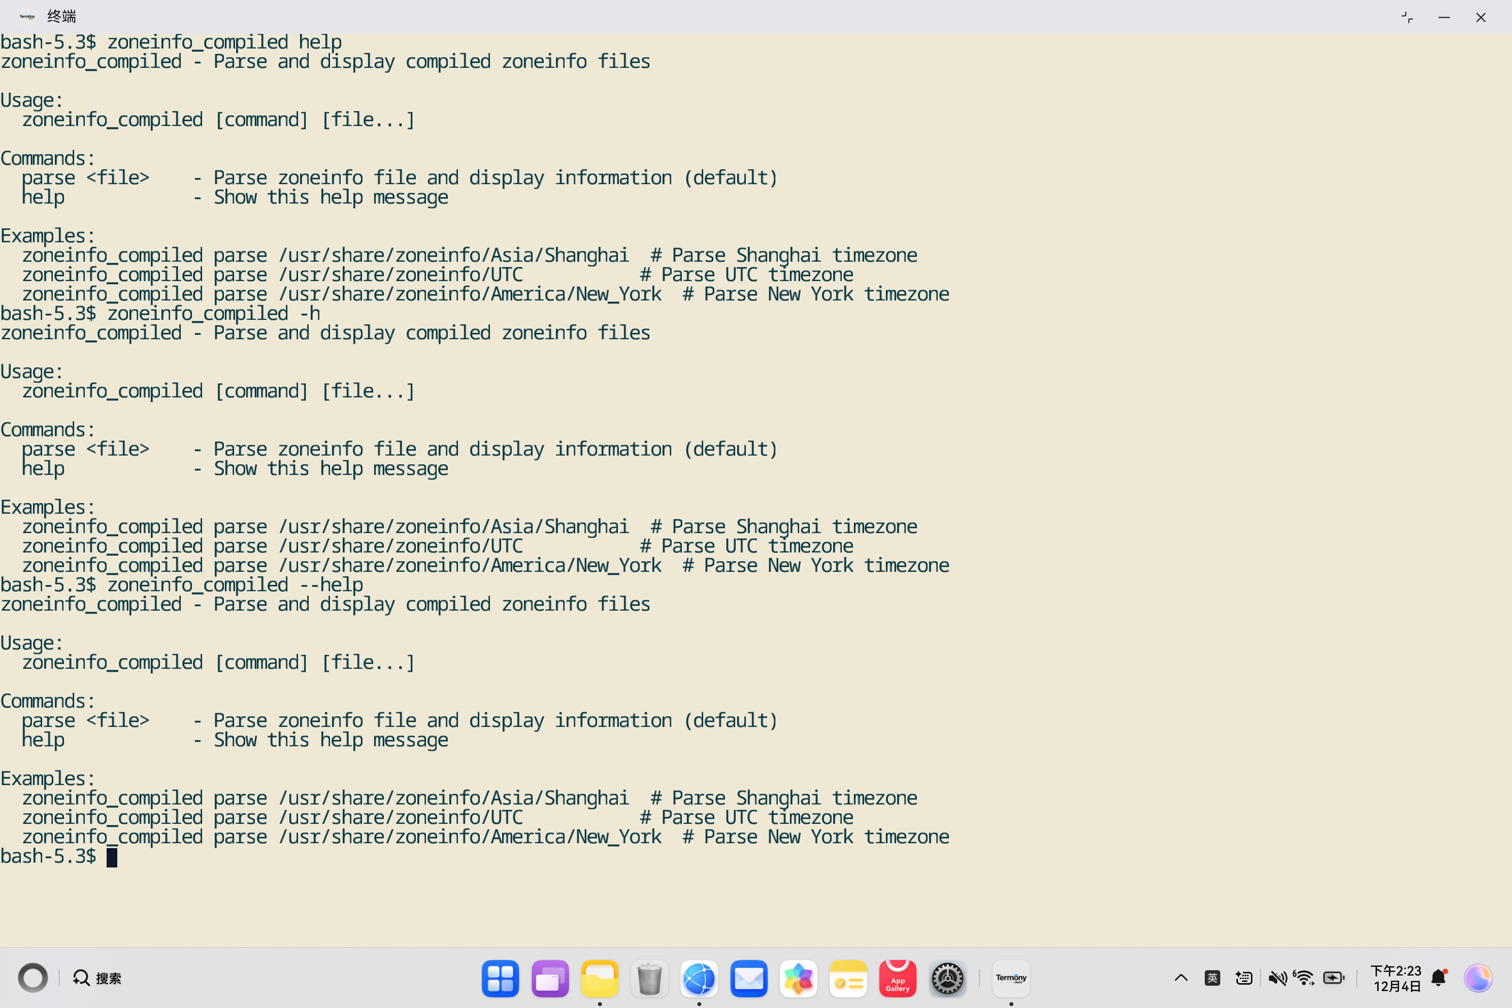This screenshot has width=1512, height=1008.
Task: Open the on-screen keyboard tray icon
Action: [1244, 978]
